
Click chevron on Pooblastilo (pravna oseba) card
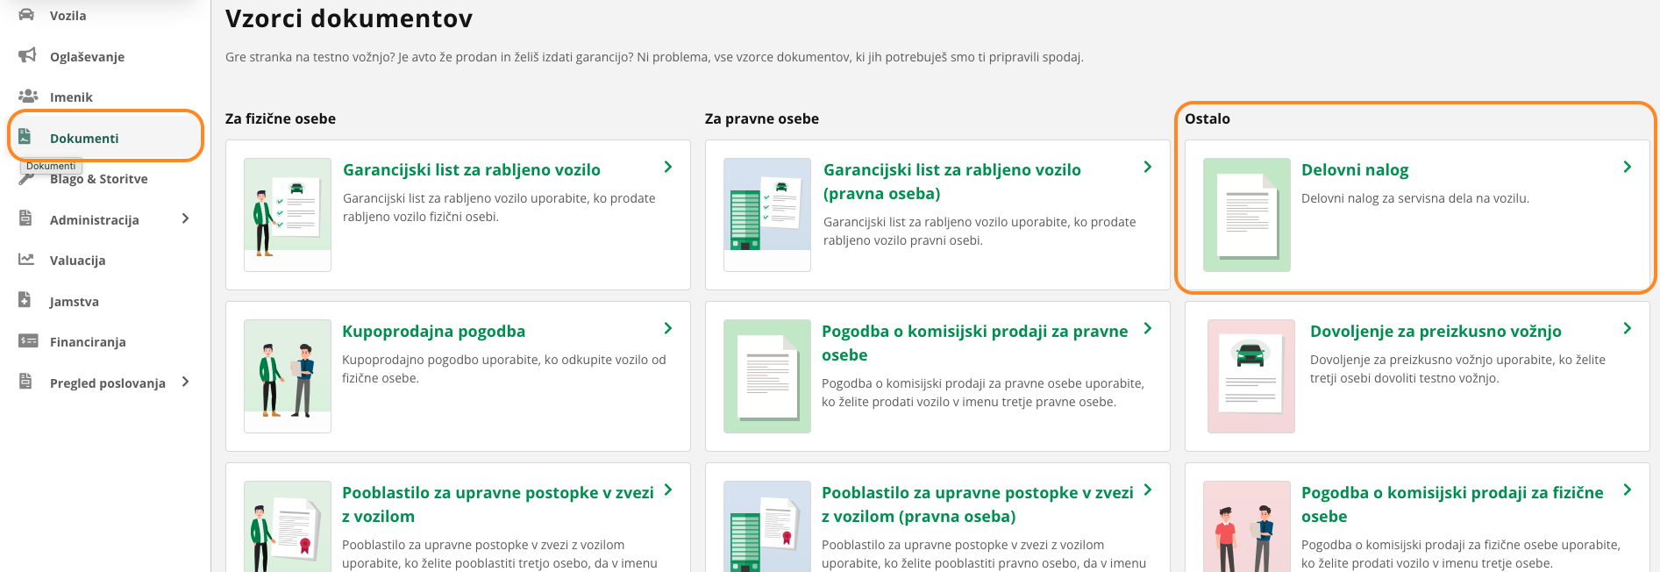coord(1148,490)
